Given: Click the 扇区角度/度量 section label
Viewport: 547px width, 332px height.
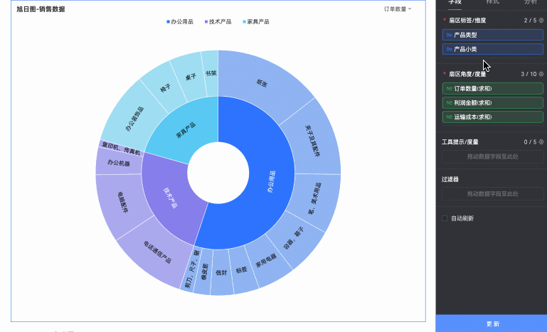Looking at the screenshot, I should [467, 74].
